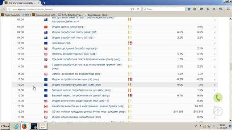
Task: Click the 6,7K value for jobless claims
Action: (200, 74)
